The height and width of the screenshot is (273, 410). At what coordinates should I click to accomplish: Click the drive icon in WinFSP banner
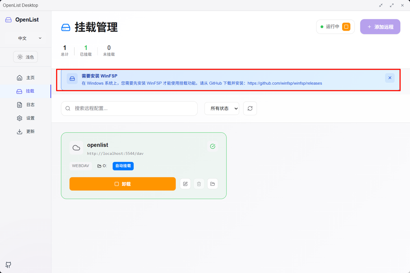(72, 79)
